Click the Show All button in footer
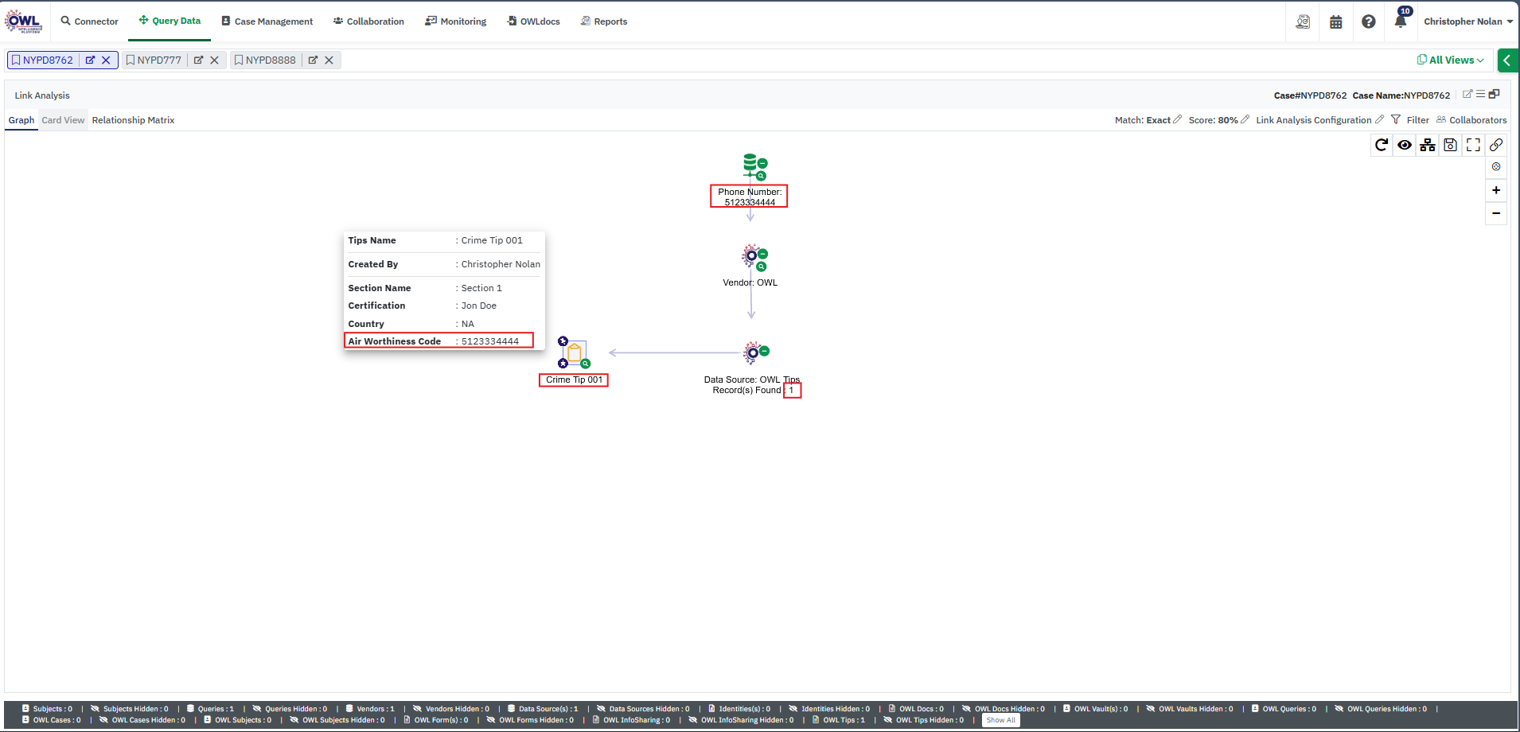The height and width of the screenshot is (732, 1520). click(x=1000, y=720)
